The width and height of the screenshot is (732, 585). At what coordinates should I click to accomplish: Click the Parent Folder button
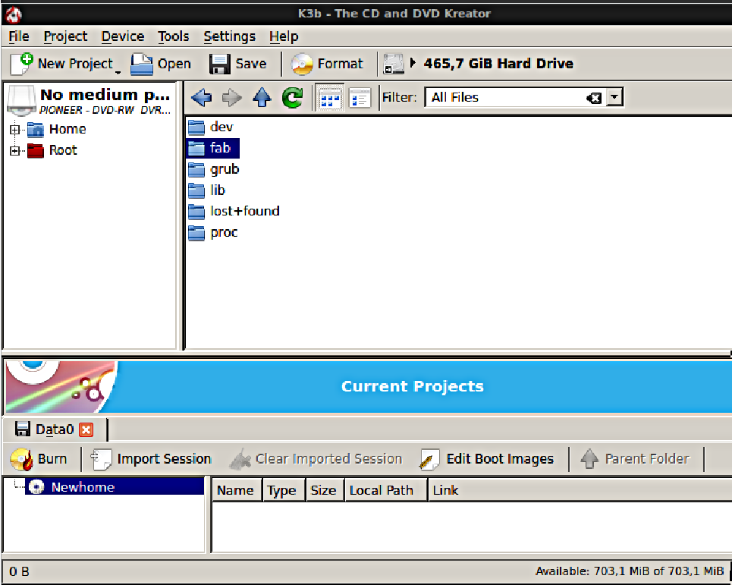click(635, 459)
